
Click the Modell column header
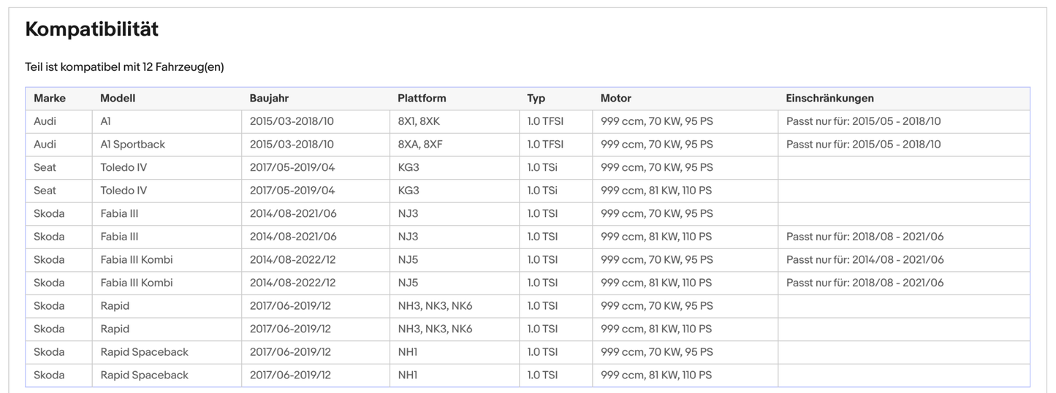[118, 98]
